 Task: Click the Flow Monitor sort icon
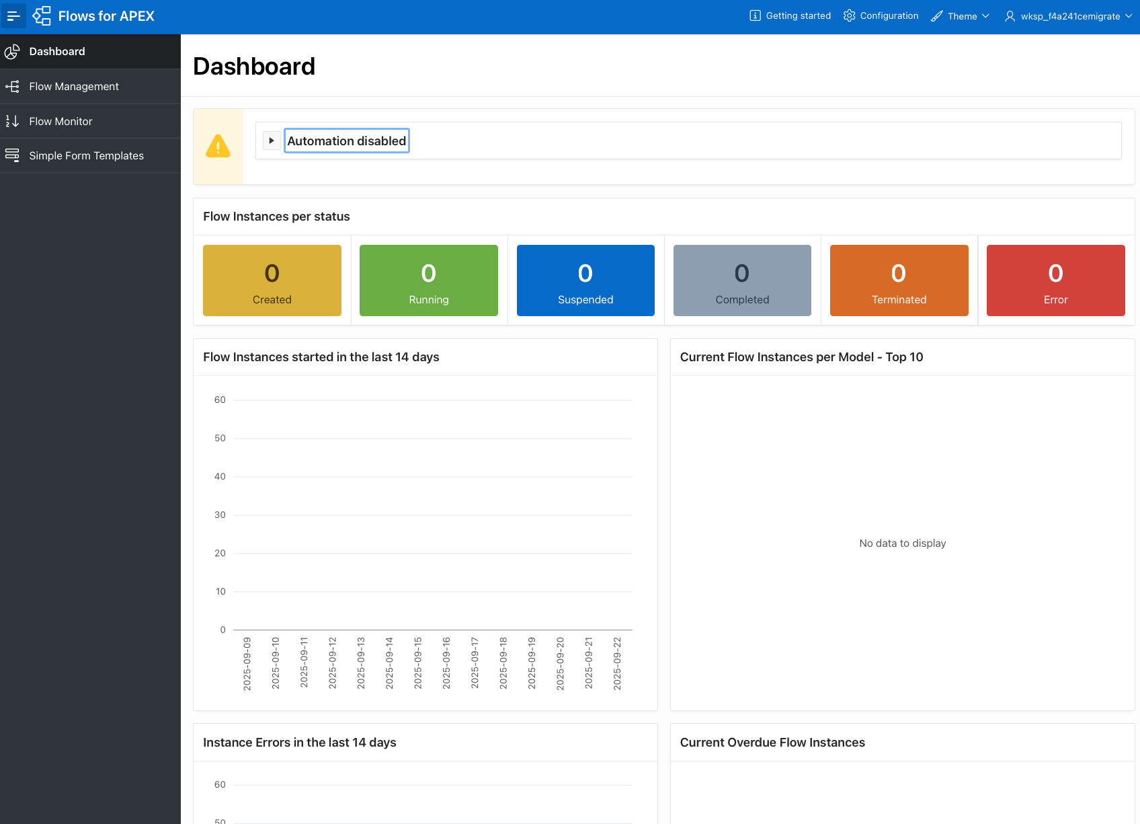(x=12, y=121)
